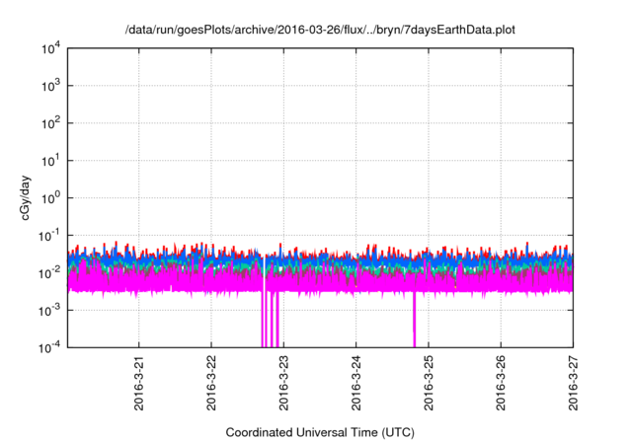Click the 2016-3-21 date tick label
This screenshot has height=442, width=632.
click(138, 383)
